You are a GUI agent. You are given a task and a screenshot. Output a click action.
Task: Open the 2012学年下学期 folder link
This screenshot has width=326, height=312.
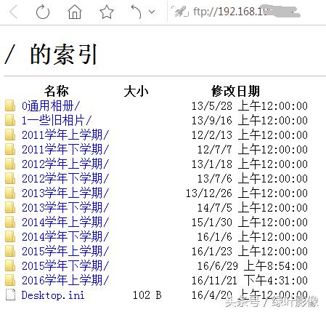(x=65, y=179)
